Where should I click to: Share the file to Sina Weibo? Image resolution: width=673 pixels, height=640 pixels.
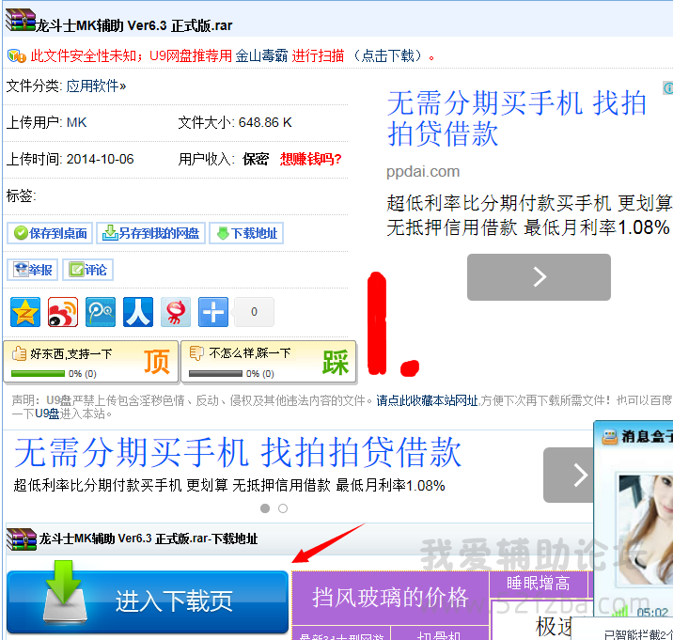(x=63, y=312)
